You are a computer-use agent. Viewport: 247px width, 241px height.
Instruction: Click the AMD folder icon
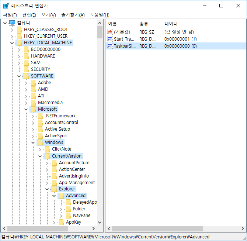[33, 89]
